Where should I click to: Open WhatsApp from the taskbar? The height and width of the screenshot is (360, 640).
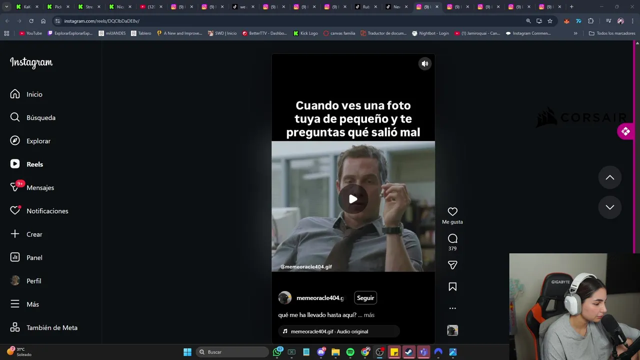coord(277,352)
